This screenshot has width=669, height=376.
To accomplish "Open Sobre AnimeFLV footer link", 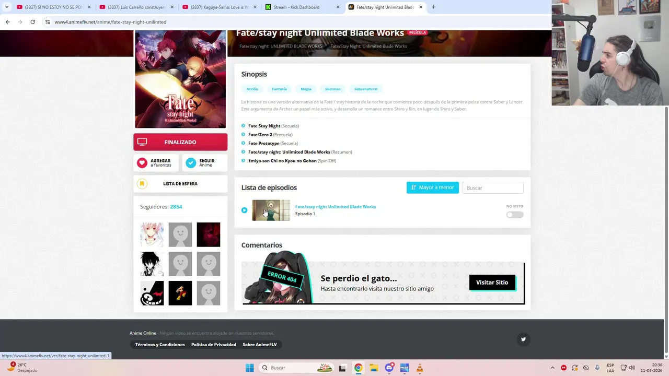I will [x=260, y=345].
